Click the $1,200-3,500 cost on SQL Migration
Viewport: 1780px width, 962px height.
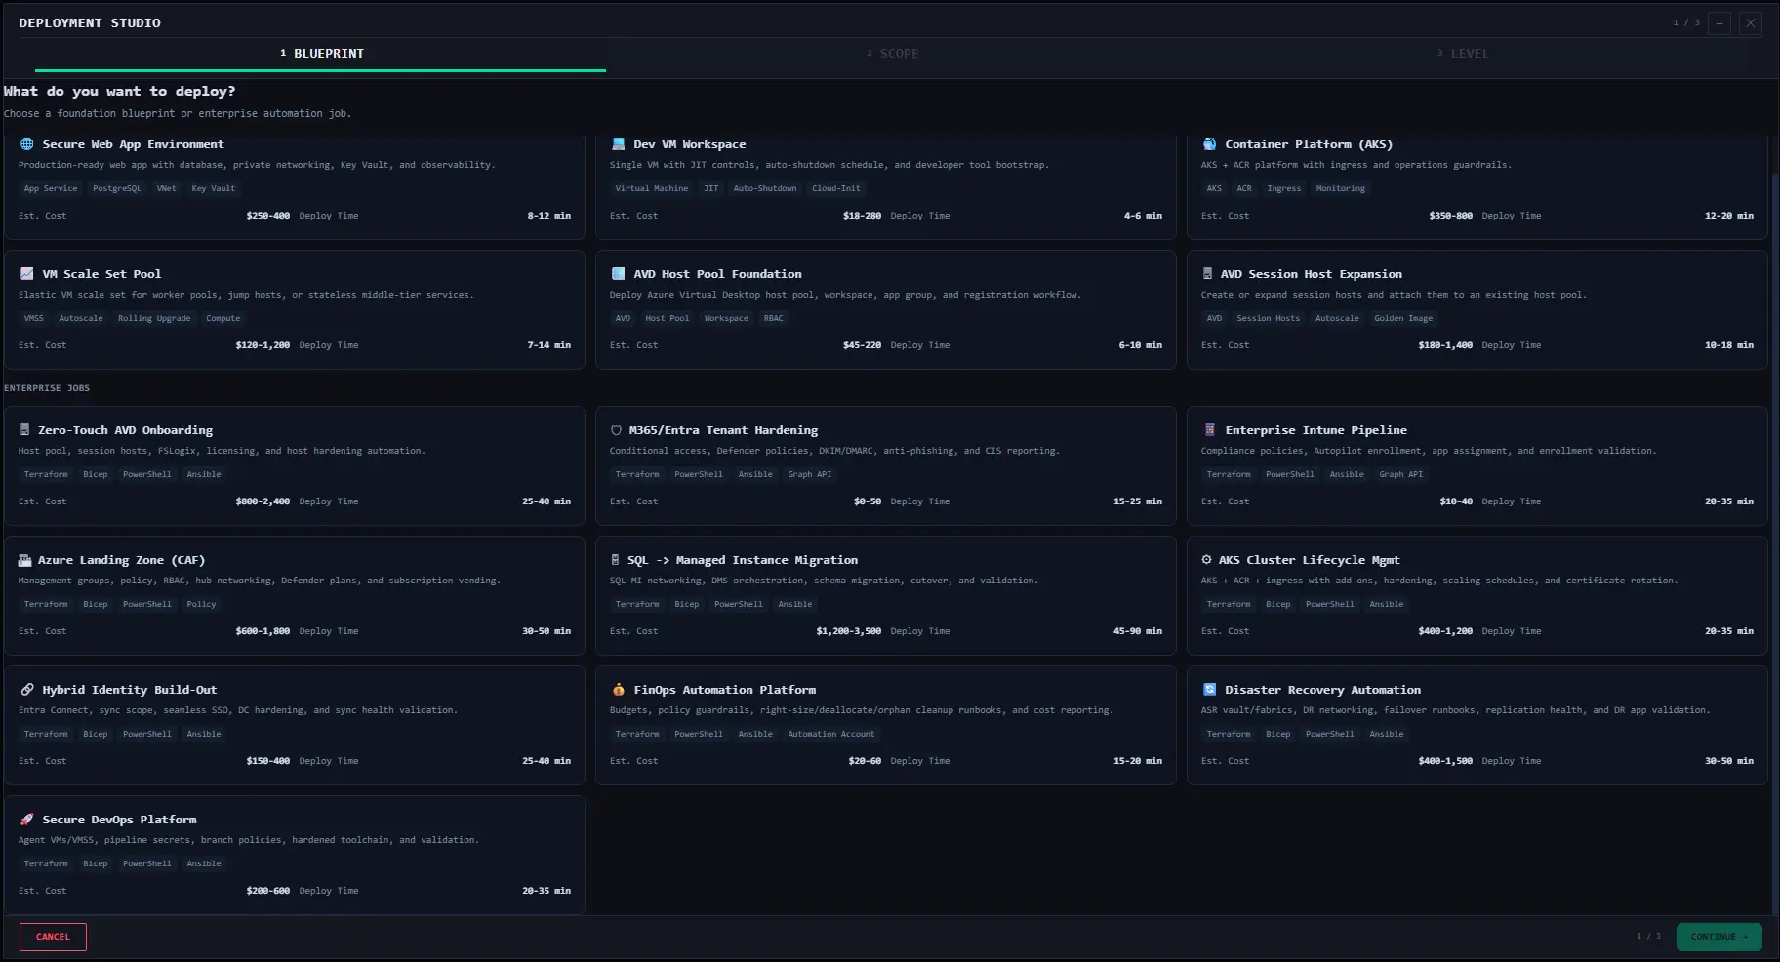click(x=848, y=631)
